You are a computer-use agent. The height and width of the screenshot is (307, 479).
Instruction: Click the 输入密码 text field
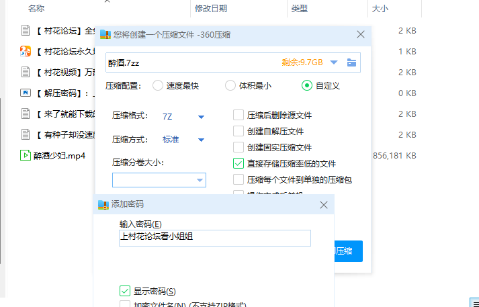click(x=214, y=238)
